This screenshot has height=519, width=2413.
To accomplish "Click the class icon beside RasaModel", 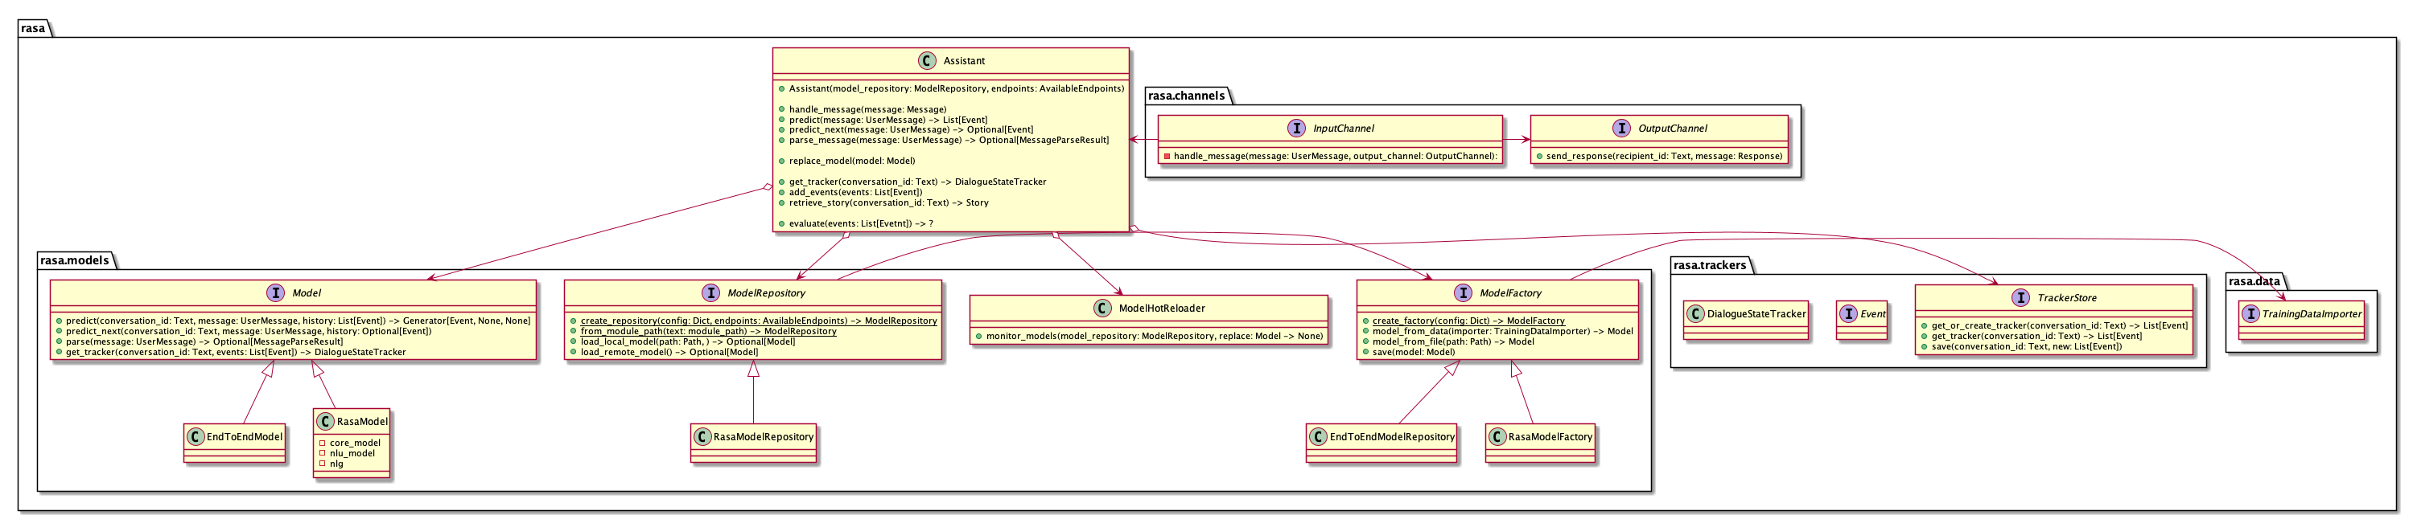I will (325, 422).
